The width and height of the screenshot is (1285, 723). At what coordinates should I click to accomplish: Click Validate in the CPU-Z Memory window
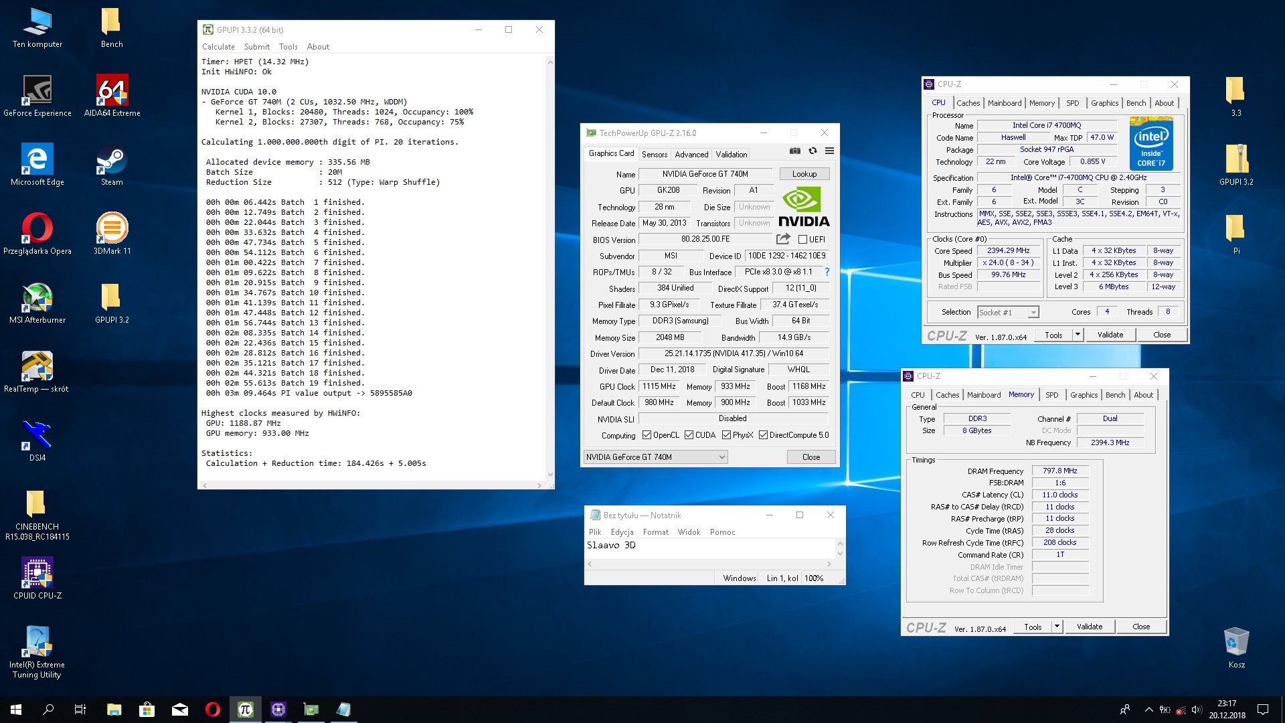[x=1090, y=627]
